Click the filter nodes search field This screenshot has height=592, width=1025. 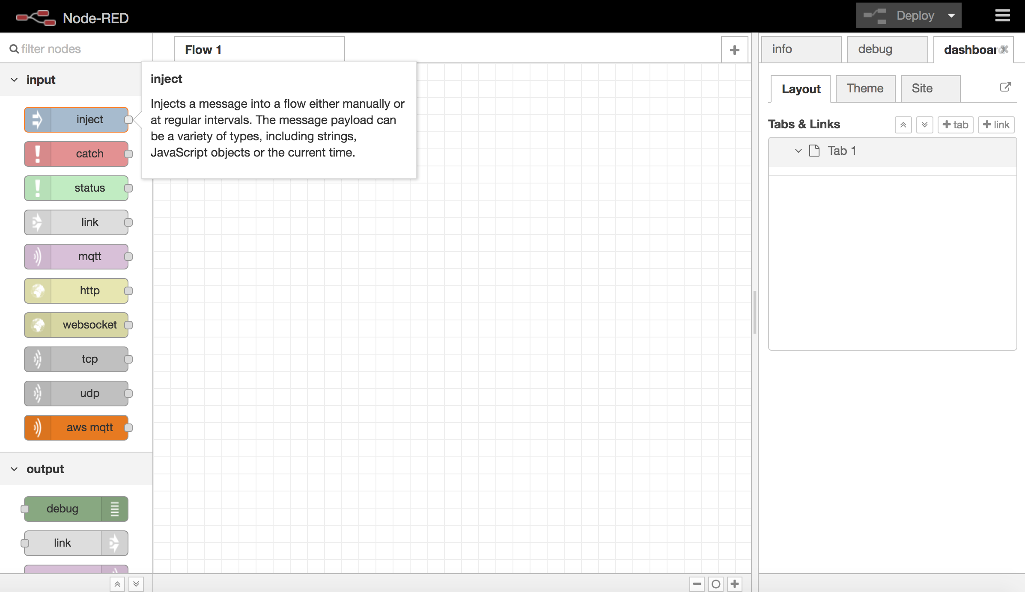click(x=76, y=49)
